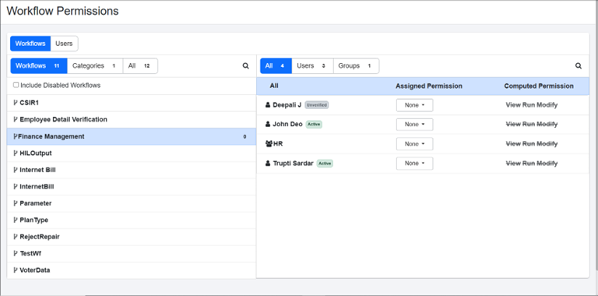Viewport: 598px width, 296px height.
Task: Click the 0 count on Finance Management
Action: coord(244,136)
